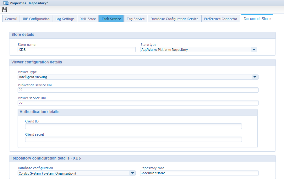Open the Preference Connector tab
The height and width of the screenshot is (184, 284).
221,19
